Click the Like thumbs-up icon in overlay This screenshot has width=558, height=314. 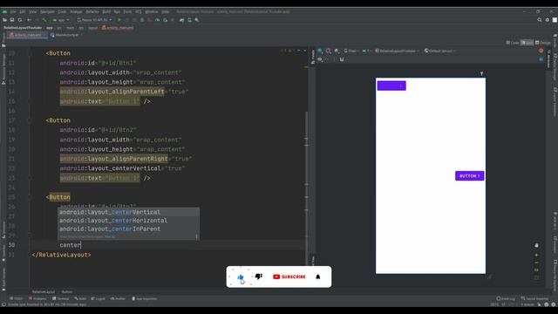click(x=241, y=277)
